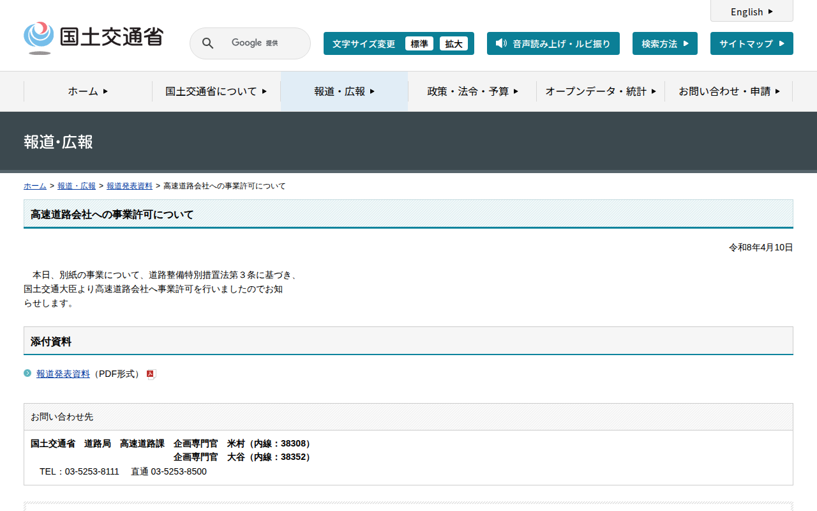
Task: Open the サイトマップ page
Action: [752, 43]
